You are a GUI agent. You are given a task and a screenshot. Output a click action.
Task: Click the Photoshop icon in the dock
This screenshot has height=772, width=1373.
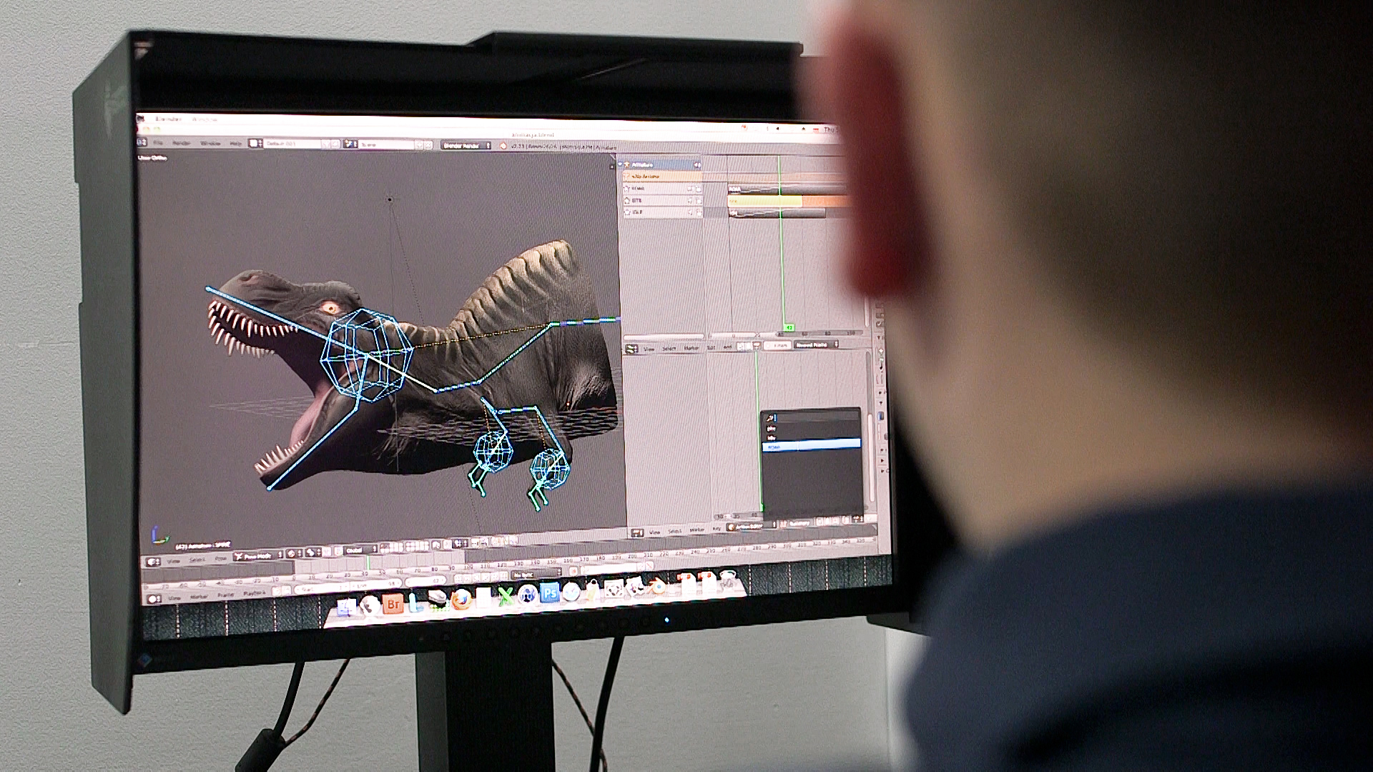[x=549, y=593]
